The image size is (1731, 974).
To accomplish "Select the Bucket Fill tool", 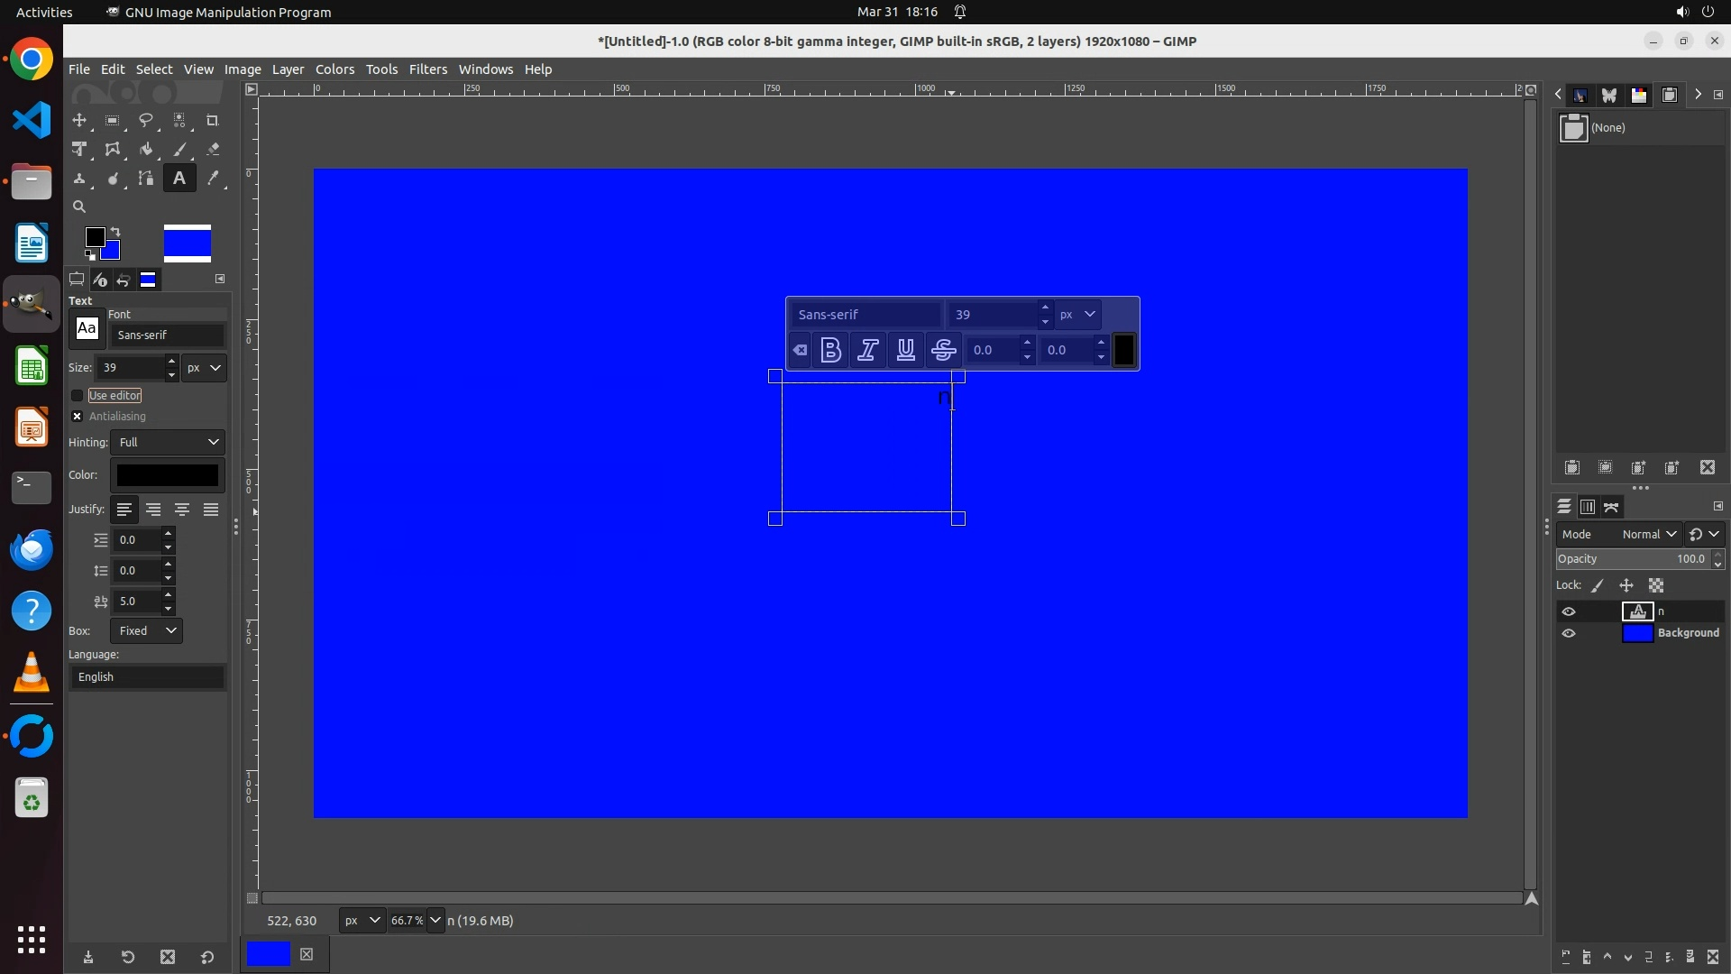I will 146,150.
